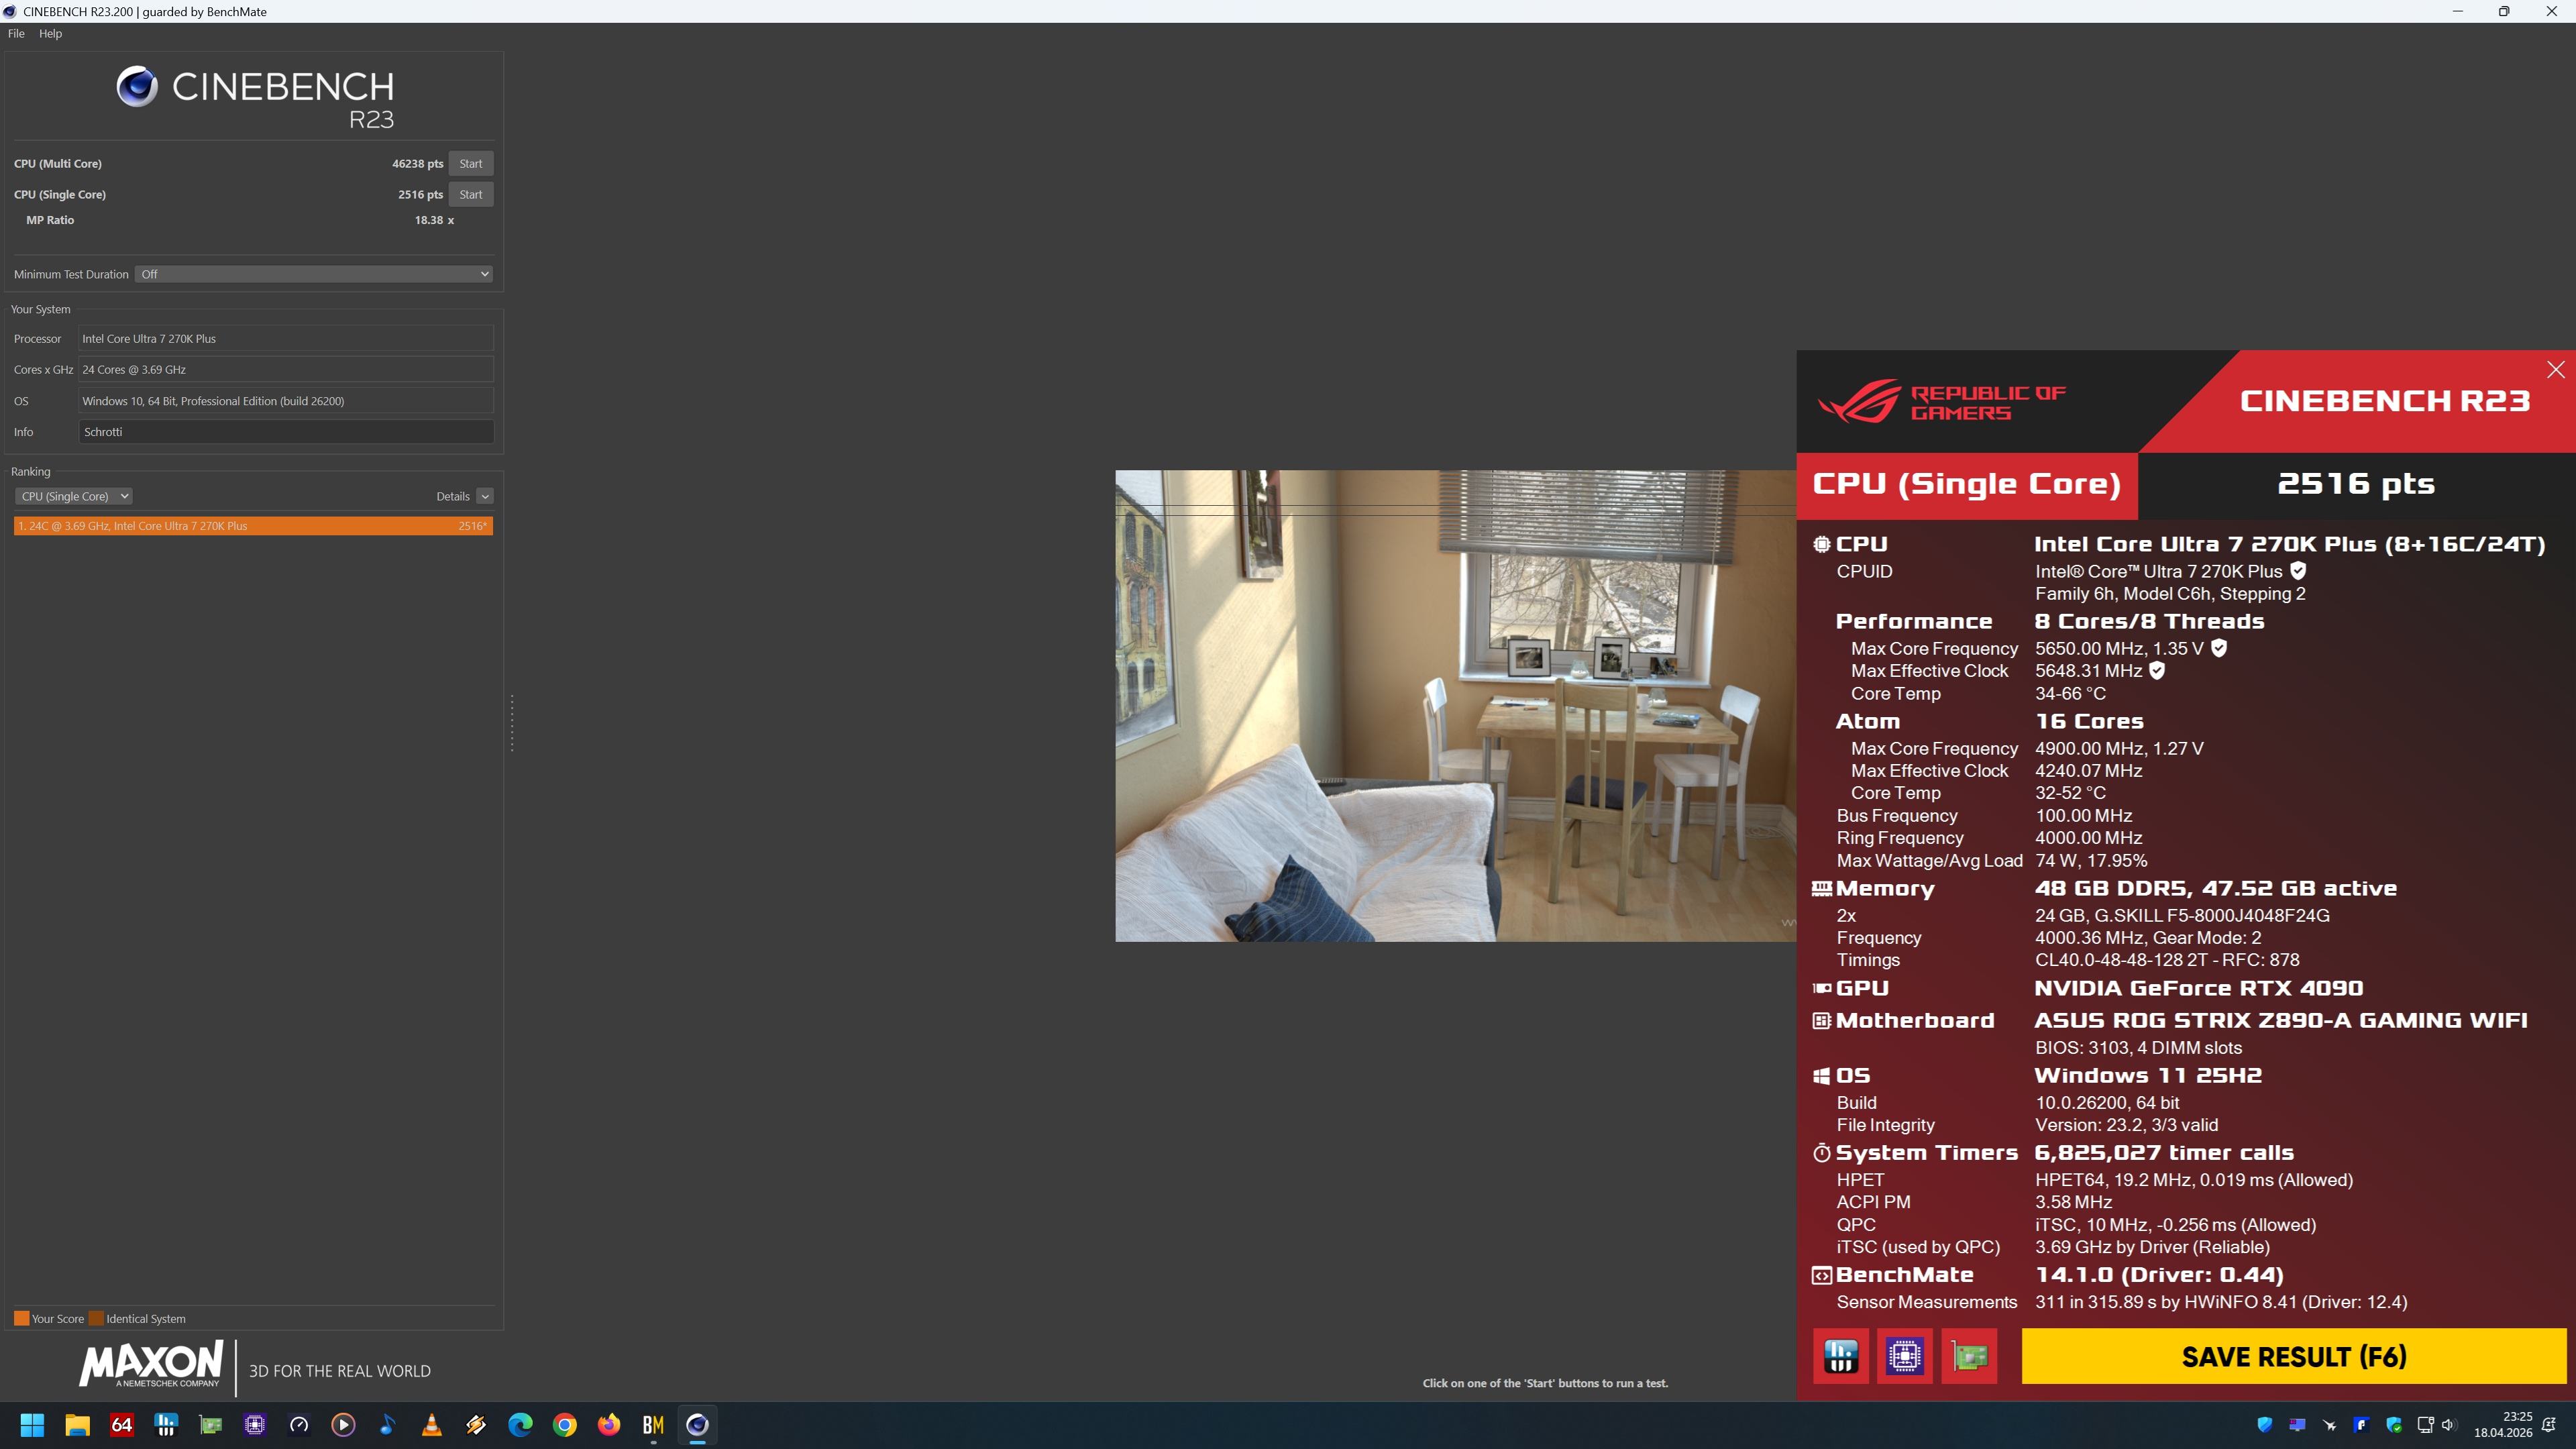Open CPU-Z from the BenchMate result panel

[x=1904, y=1356]
